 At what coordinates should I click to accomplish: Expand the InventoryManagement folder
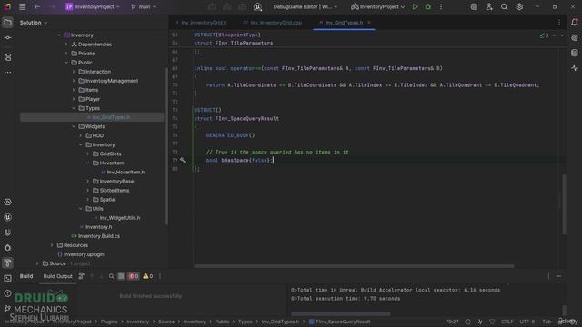[74, 81]
